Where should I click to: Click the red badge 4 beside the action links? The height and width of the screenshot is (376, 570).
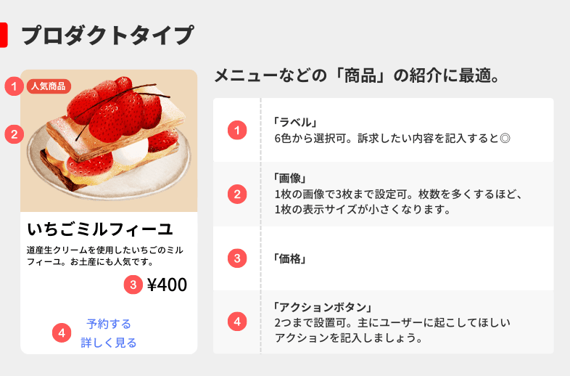click(x=62, y=333)
